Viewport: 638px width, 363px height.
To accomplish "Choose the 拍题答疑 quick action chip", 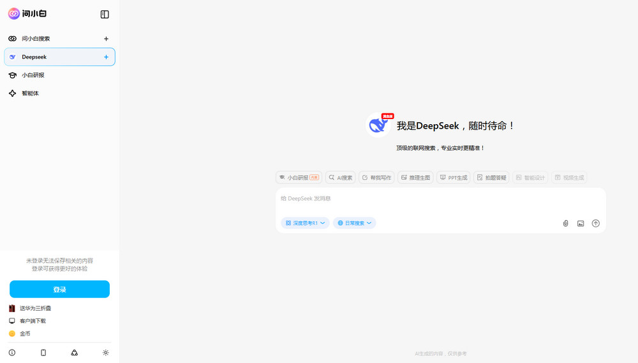I will (491, 178).
